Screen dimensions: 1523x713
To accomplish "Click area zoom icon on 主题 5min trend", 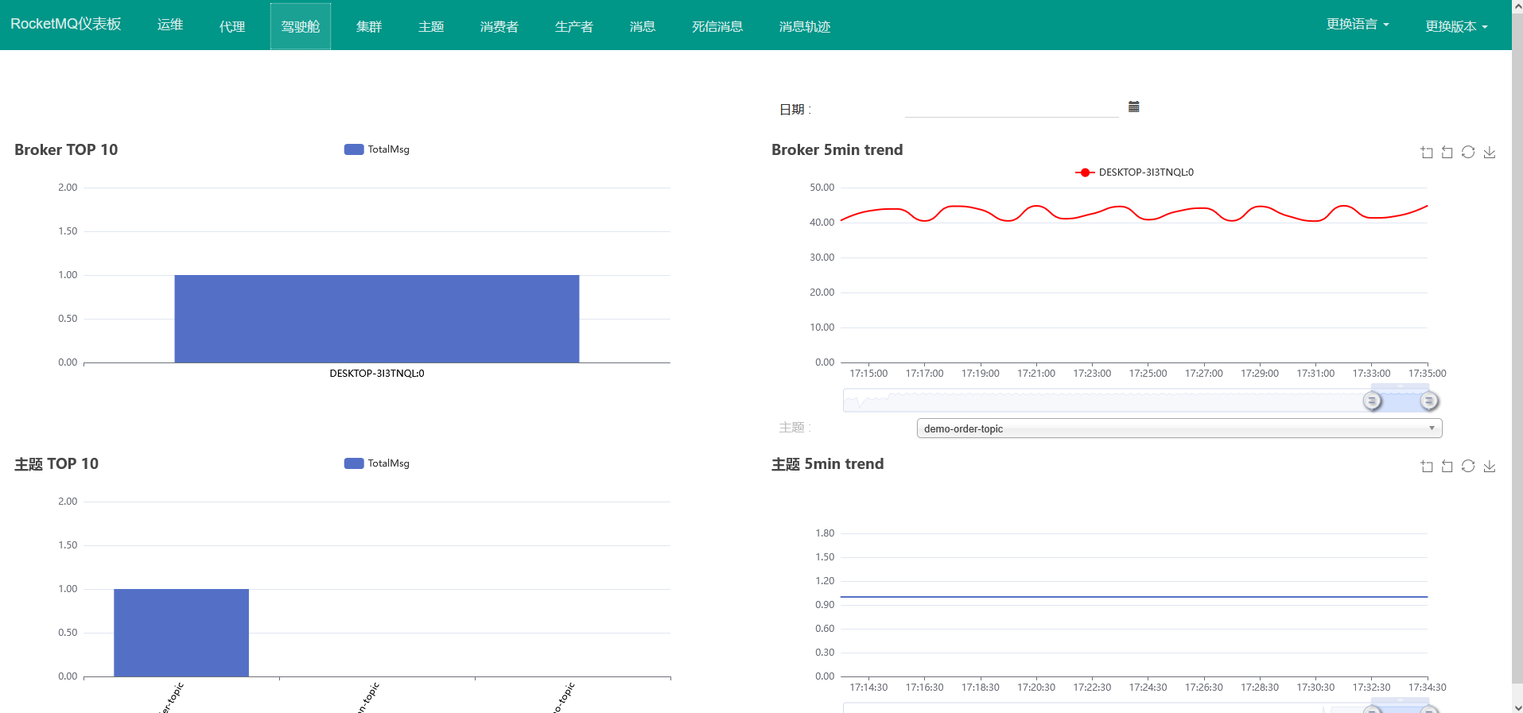I will point(1427,467).
